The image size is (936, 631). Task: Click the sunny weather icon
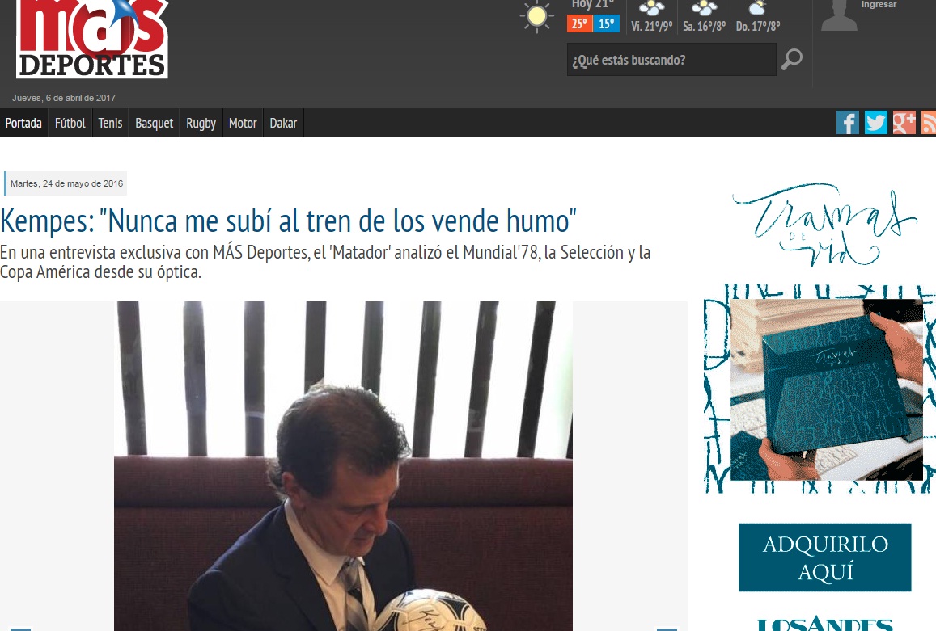click(536, 17)
